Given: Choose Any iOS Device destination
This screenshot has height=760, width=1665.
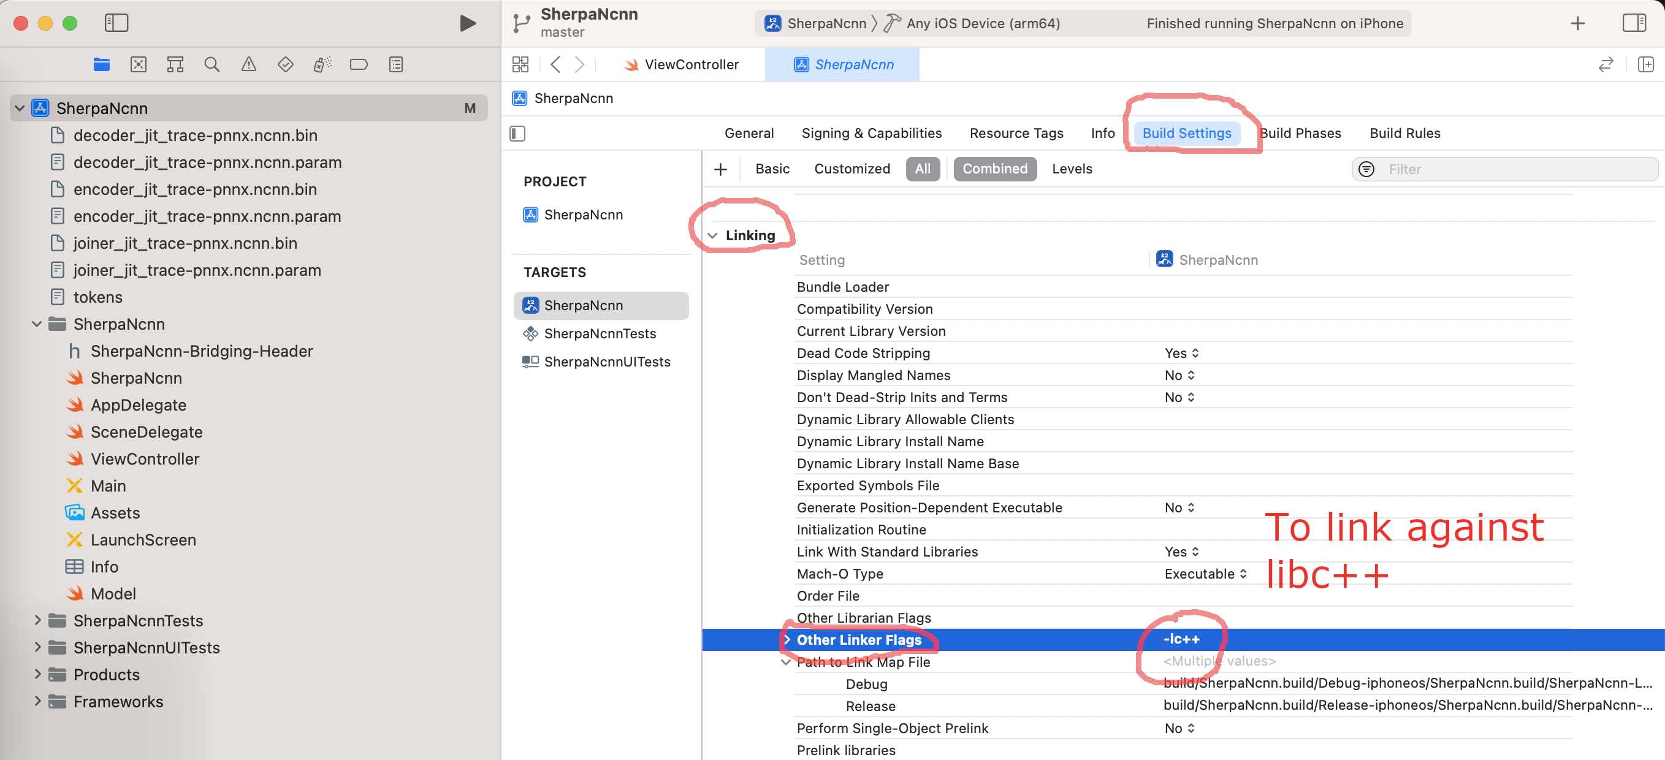Looking at the screenshot, I should tap(972, 23).
